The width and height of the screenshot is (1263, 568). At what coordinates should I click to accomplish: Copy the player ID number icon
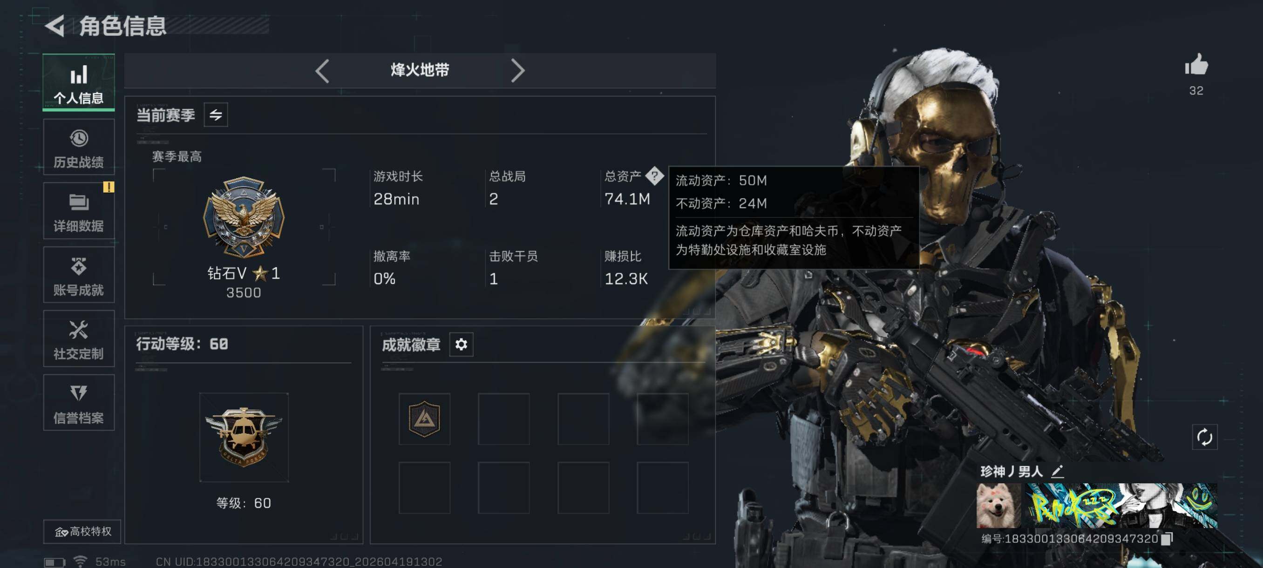click(x=1168, y=539)
